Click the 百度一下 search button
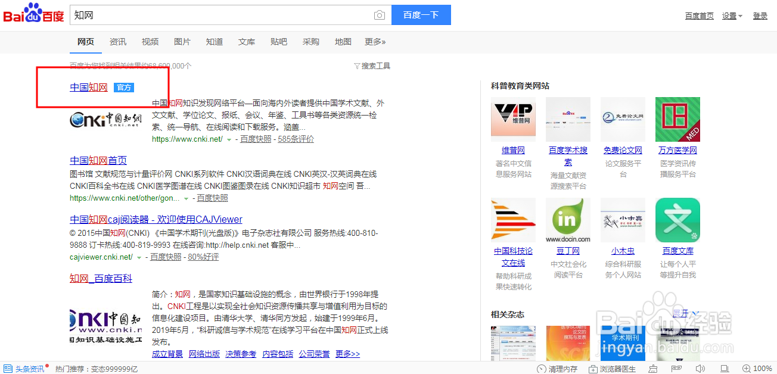 pos(421,15)
